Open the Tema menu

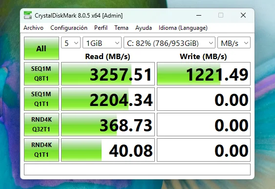pos(121,28)
